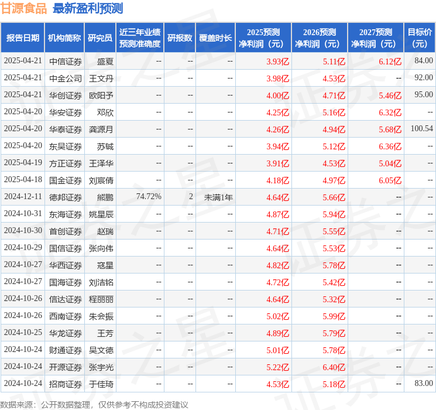
Task: Click the 84.00 target price value
Action: click(x=424, y=61)
